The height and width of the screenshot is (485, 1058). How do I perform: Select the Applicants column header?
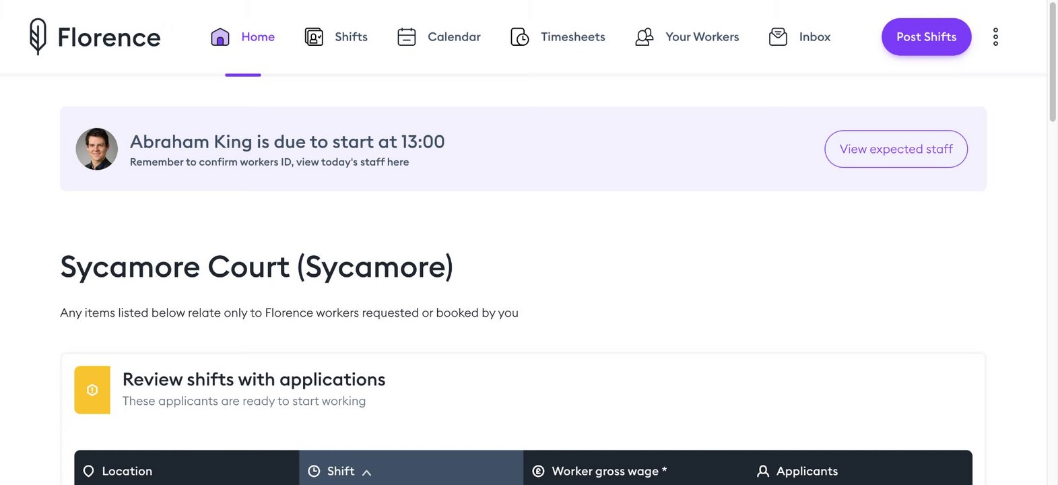[807, 471]
